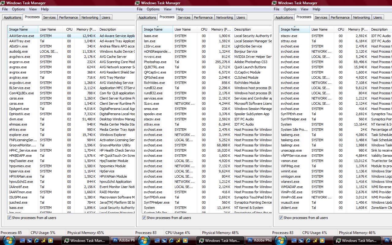This screenshot has height=245, width=392.
Task: Click the 'CPU Usage: 5%' status bar entry
Action: [x=43, y=233]
